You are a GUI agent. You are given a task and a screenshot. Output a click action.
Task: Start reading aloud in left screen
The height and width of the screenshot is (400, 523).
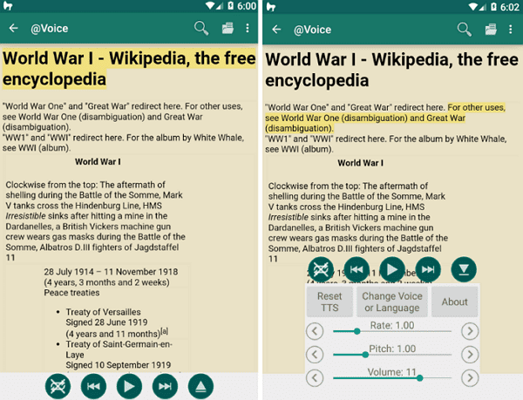(129, 386)
